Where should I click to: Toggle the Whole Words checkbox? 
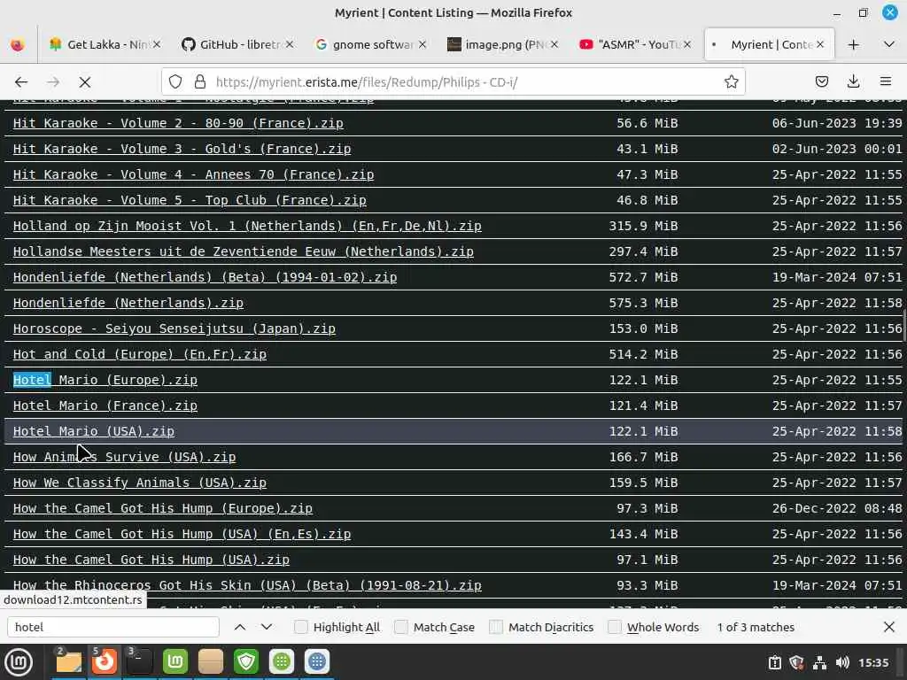(x=615, y=627)
